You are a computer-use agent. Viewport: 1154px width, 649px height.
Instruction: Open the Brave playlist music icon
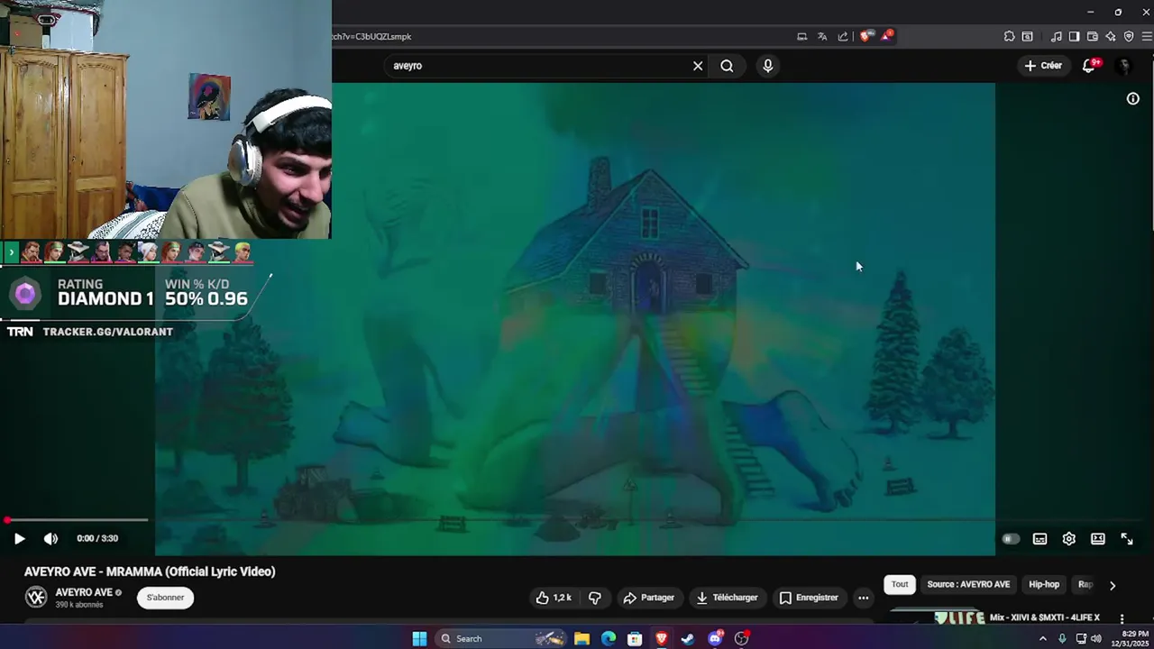[1056, 37]
